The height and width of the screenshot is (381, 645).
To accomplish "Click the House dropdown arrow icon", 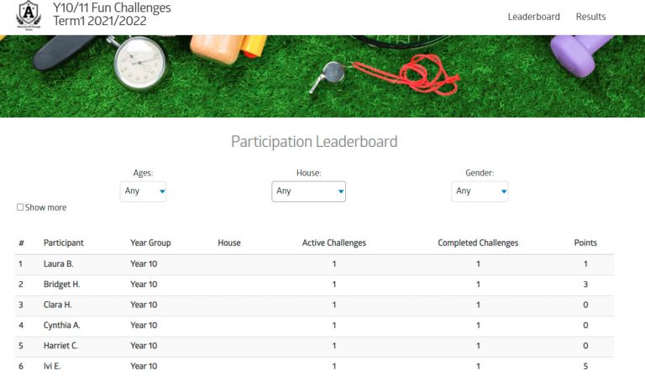I will pos(341,191).
